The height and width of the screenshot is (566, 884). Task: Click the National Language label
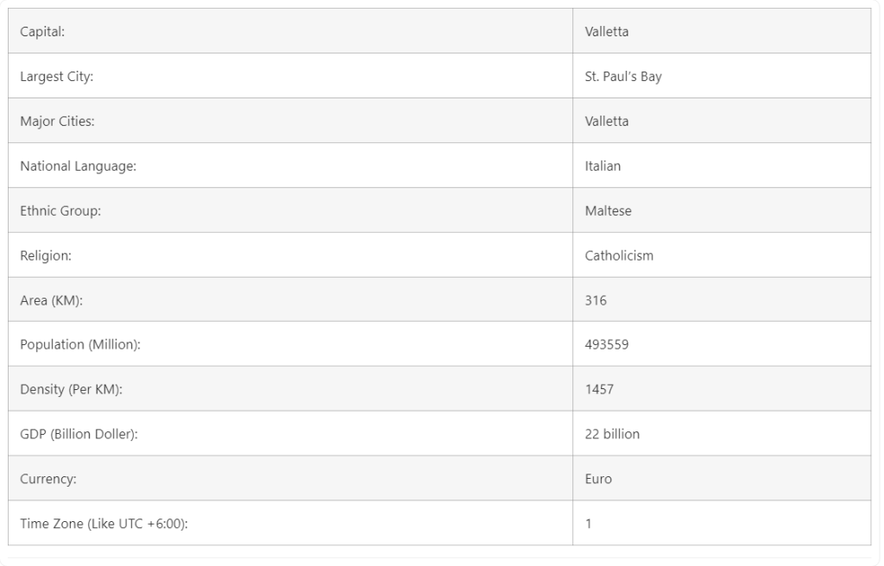pos(78,167)
